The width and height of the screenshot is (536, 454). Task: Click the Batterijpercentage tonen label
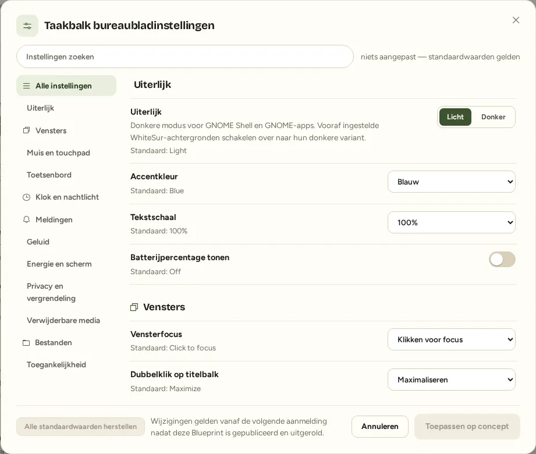[180, 257]
